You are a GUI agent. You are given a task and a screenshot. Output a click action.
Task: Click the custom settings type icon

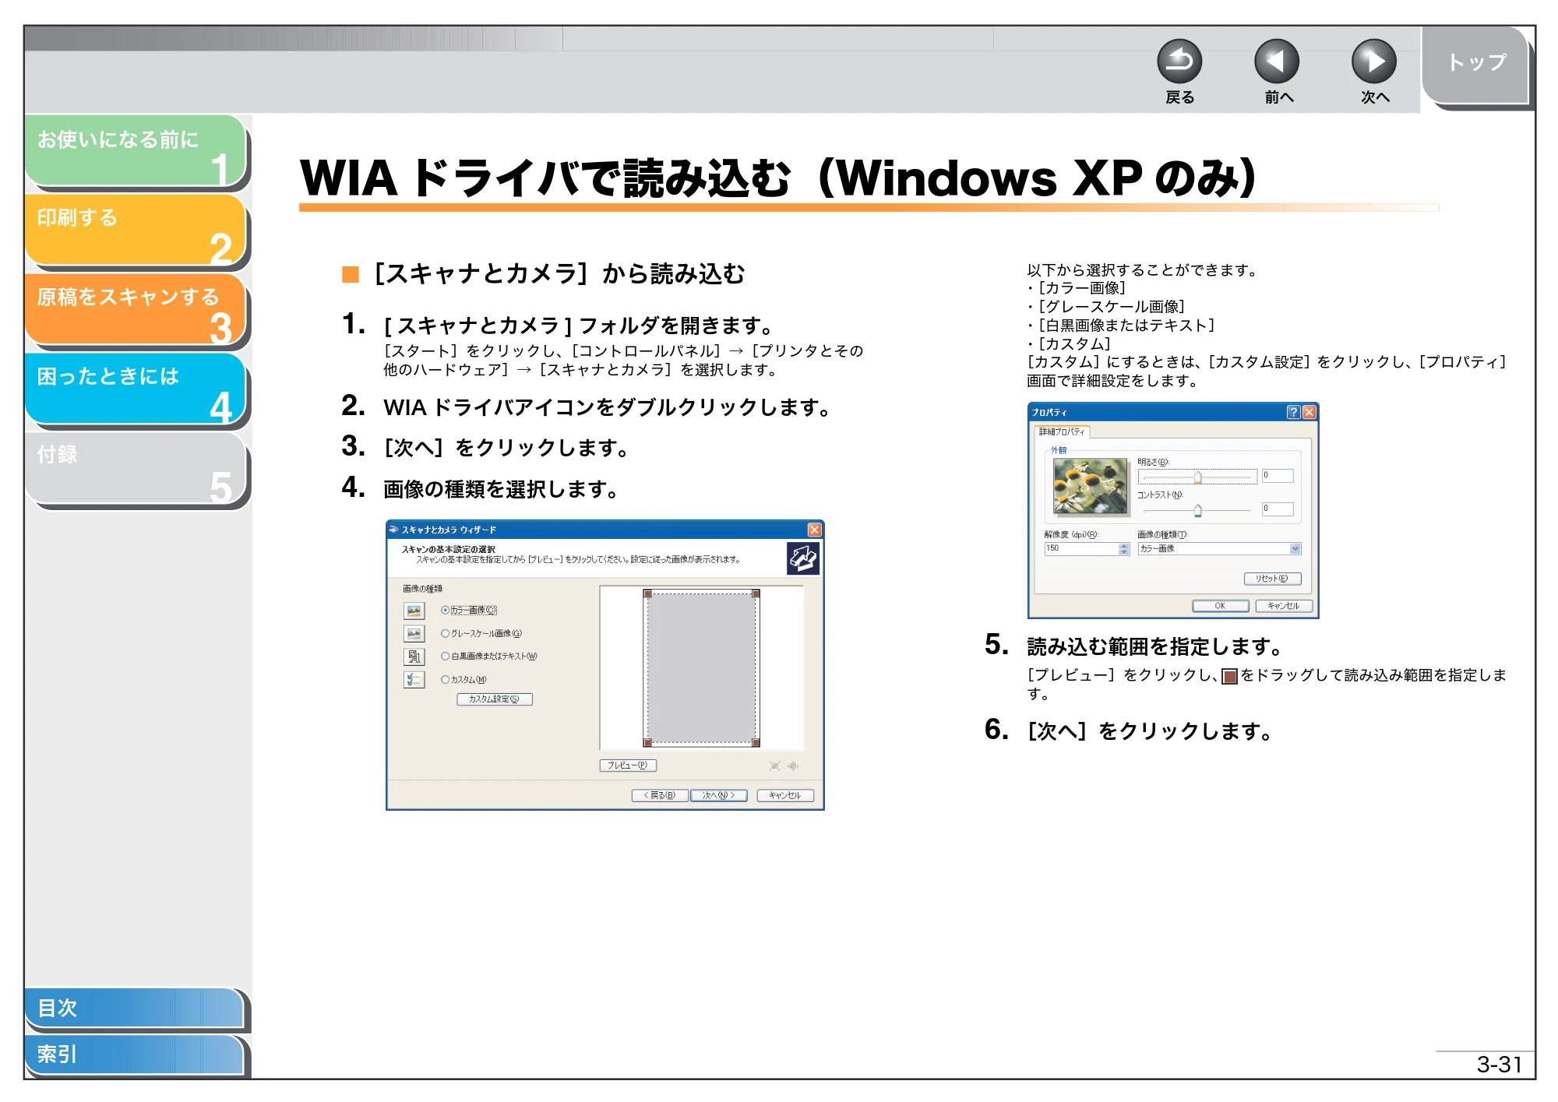(x=414, y=680)
